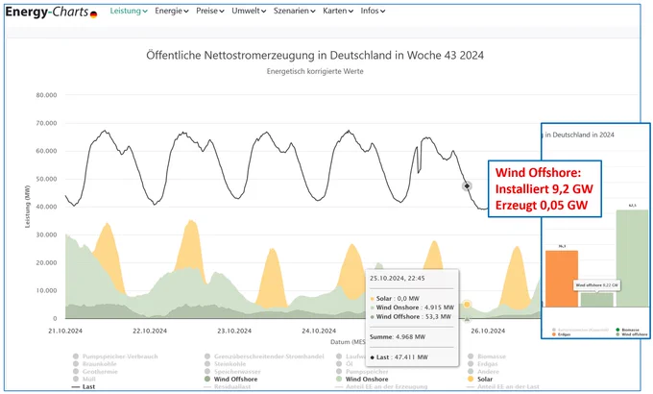Click the light green Wind Onshore dot
Image resolution: width=653 pixels, height=394 pixels.
click(x=339, y=379)
